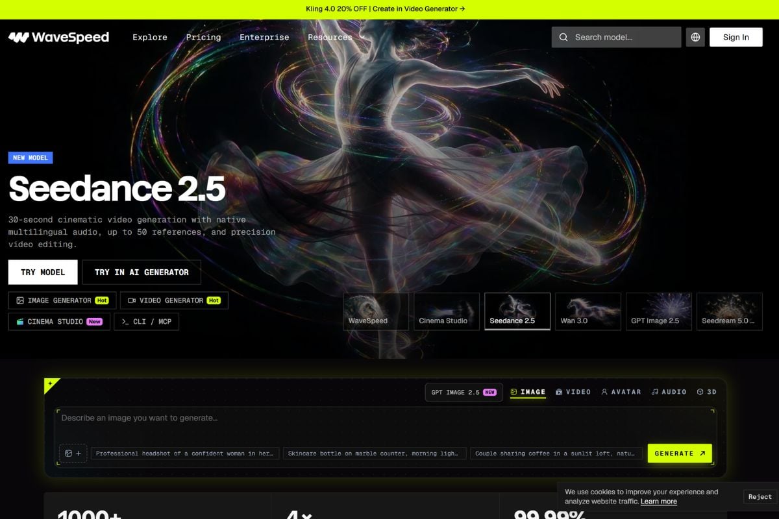Switch to the IMAGE generation tab
Viewport: 779px width, 519px height.
[528, 392]
